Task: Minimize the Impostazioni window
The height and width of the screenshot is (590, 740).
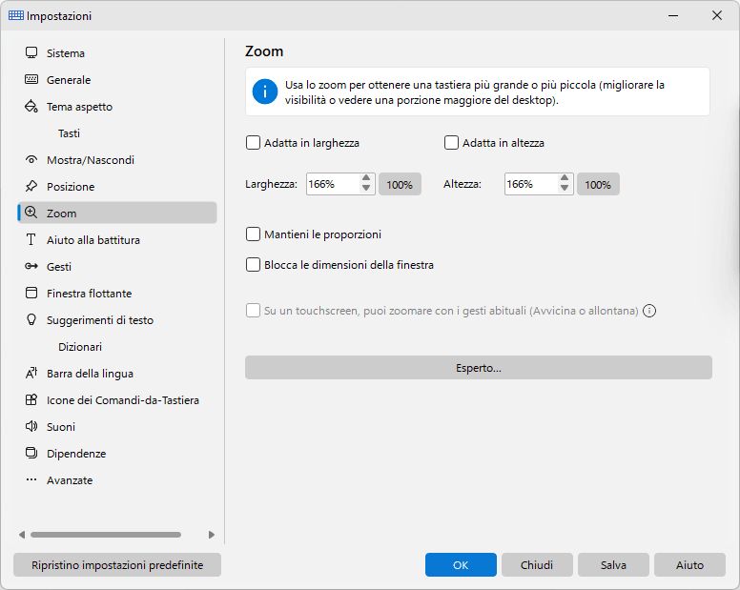Action: pos(673,15)
